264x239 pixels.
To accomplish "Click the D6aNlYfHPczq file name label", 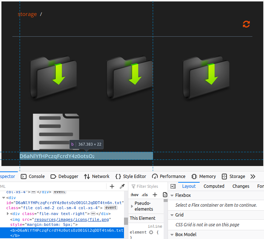I will (x=57, y=156).
